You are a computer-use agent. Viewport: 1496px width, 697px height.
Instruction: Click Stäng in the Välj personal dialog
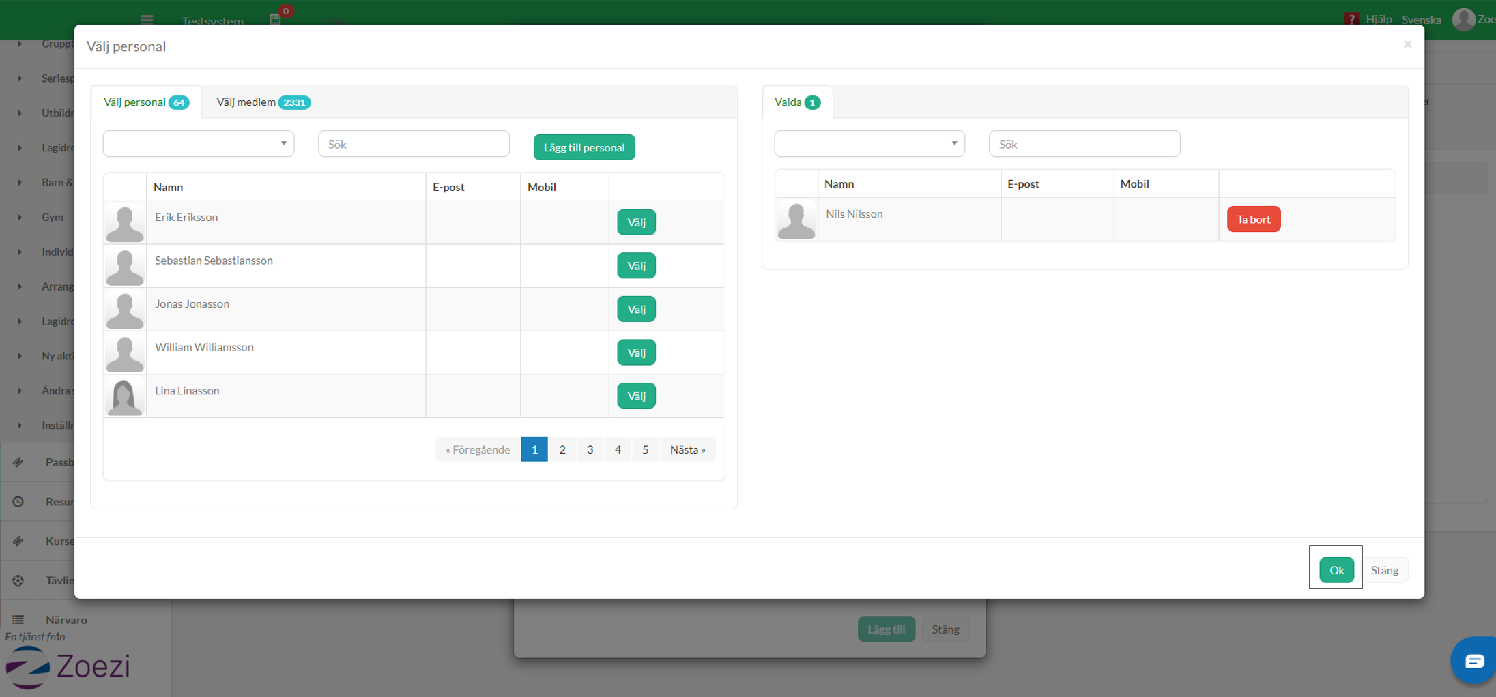tap(1384, 570)
